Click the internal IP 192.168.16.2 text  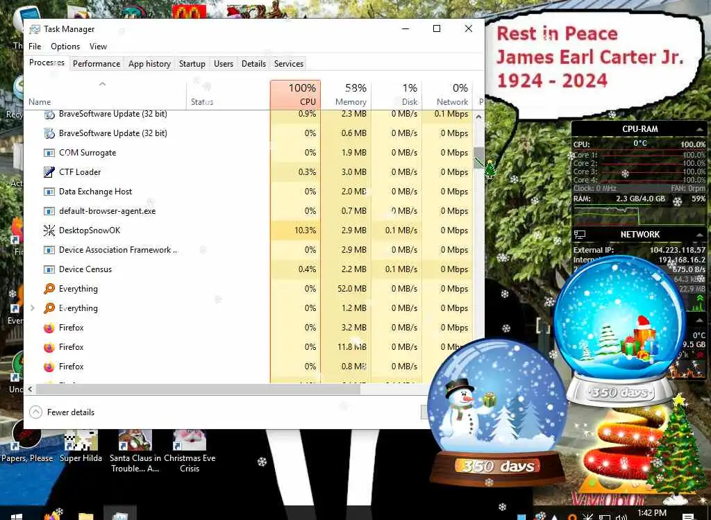[x=682, y=260]
